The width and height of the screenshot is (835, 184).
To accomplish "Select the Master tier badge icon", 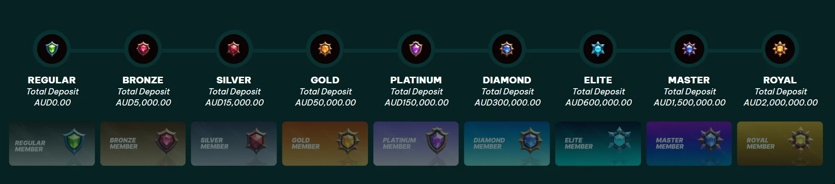I will pyautogui.click(x=689, y=48).
